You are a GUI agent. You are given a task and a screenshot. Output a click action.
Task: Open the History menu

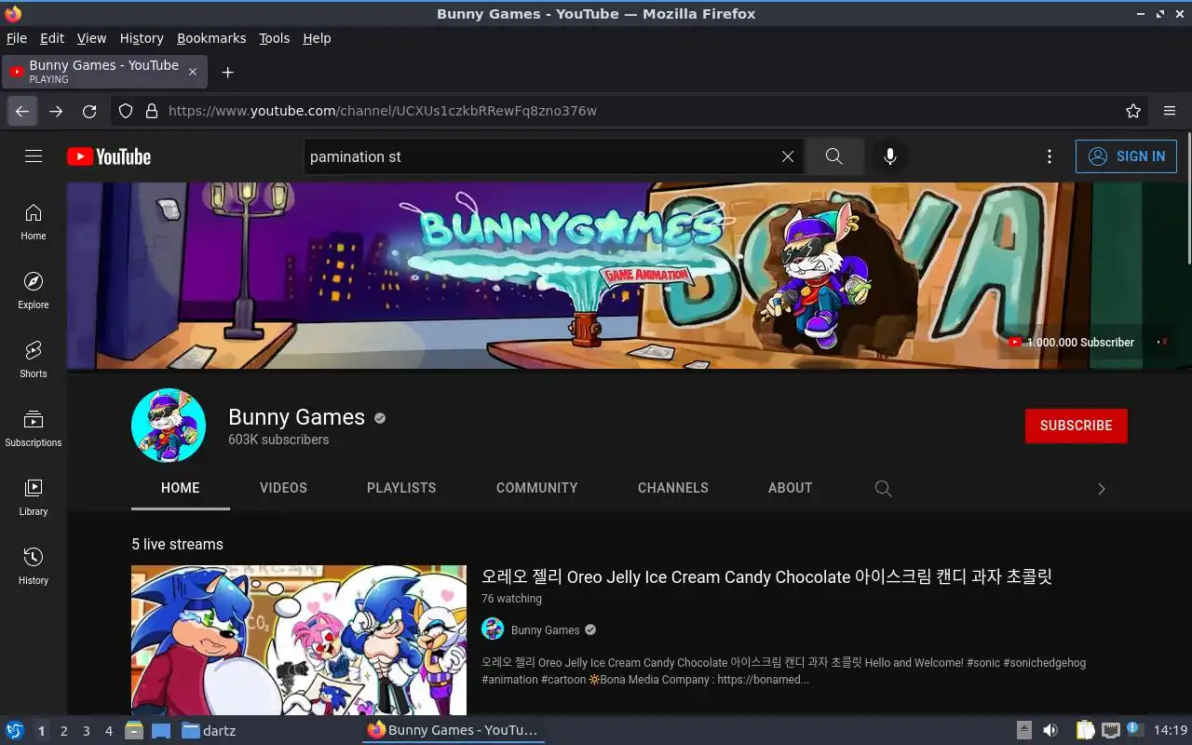(x=142, y=38)
